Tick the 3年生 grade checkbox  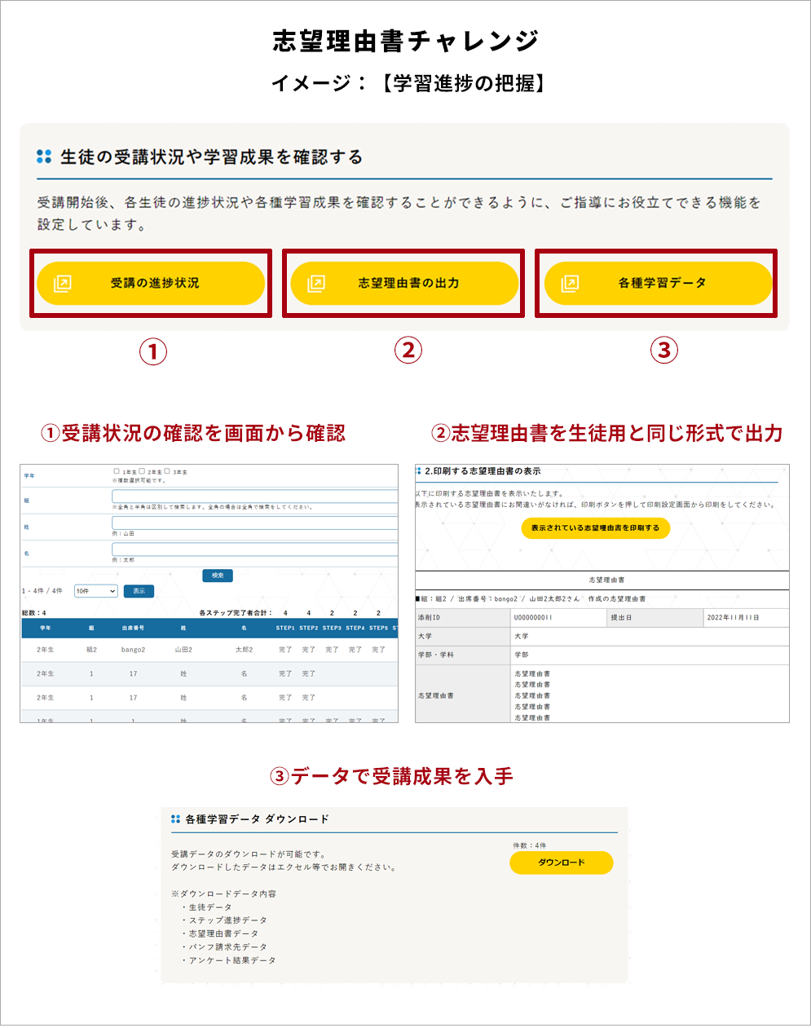(167, 471)
